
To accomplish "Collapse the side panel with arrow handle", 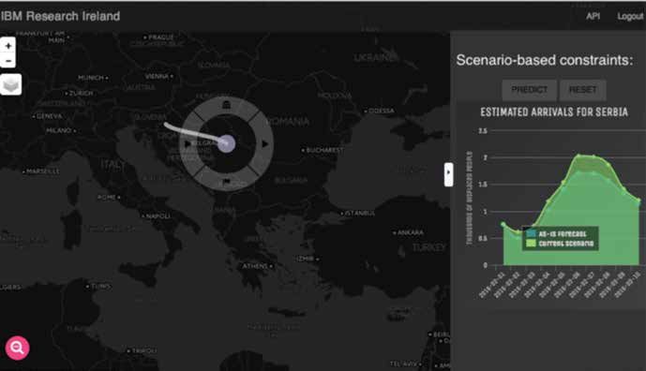I will point(449,174).
